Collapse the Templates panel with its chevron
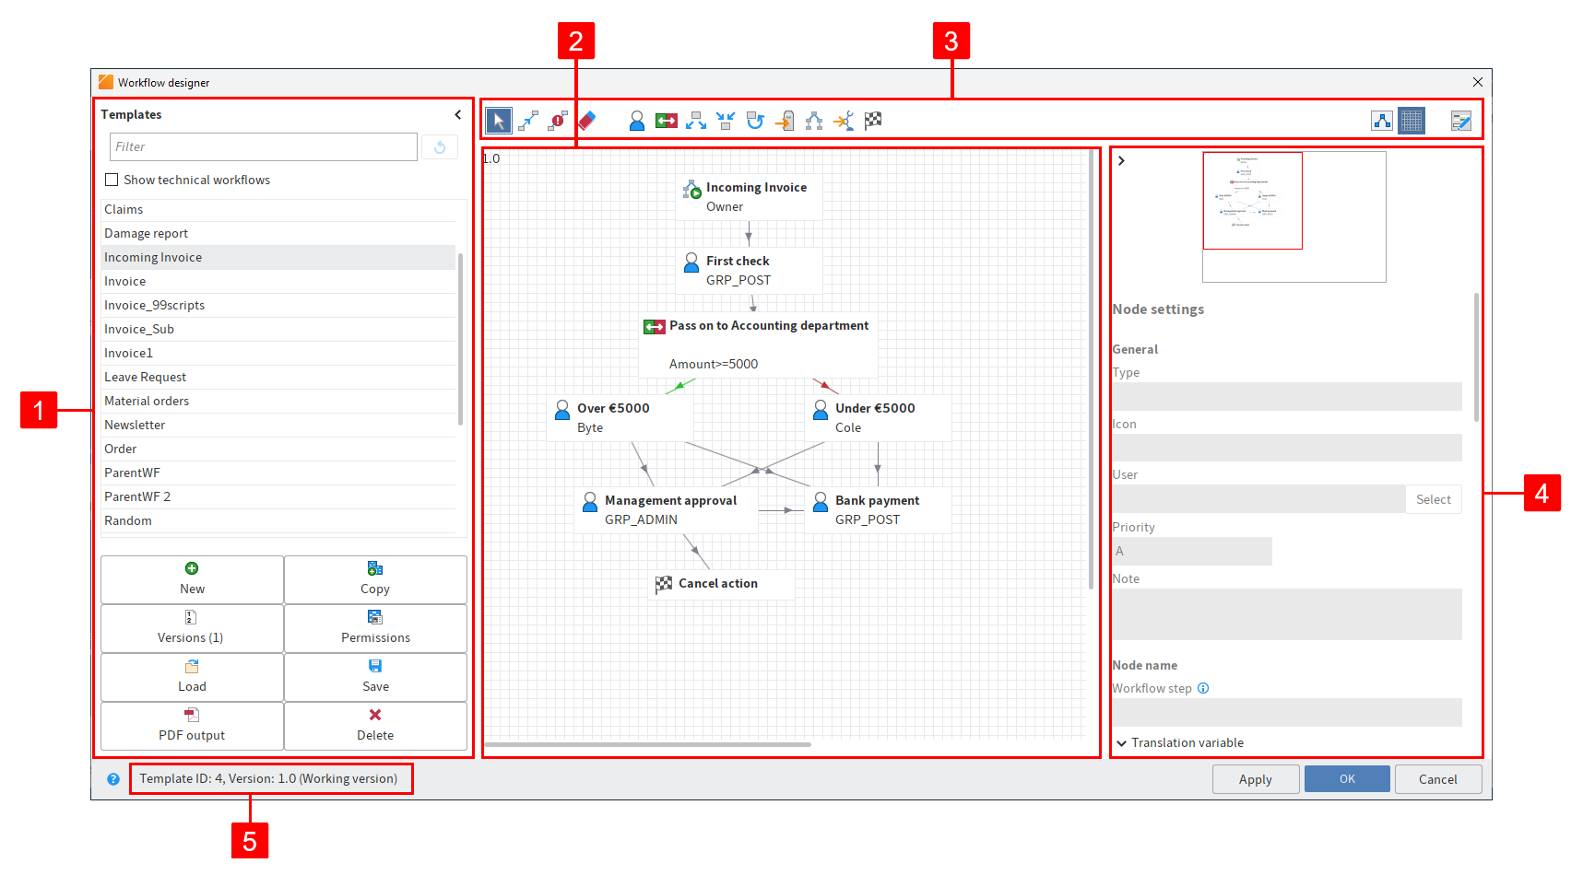Viewport: 1583px width, 875px height. click(x=458, y=114)
